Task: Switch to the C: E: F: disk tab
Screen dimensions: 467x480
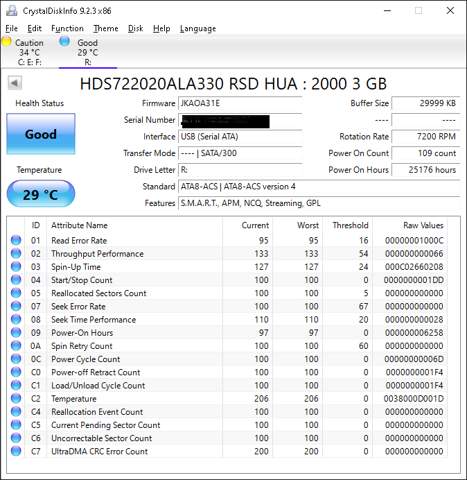Action: tap(29, 52)
